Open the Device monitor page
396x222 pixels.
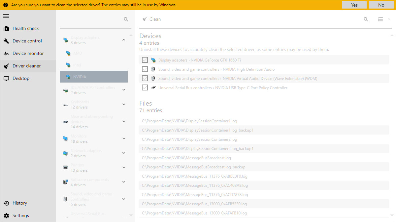[28, 54]
